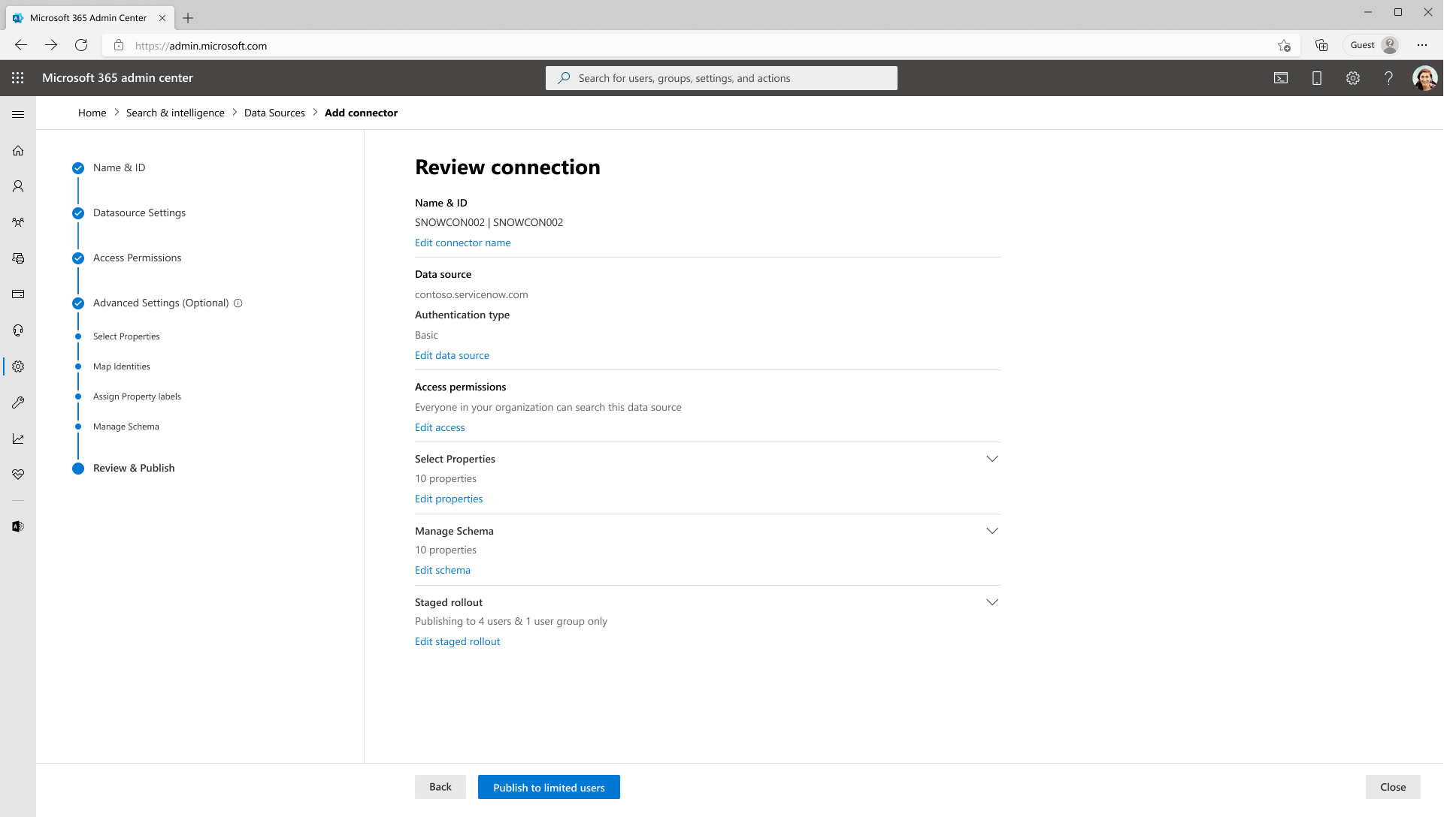
Task: Select the Users management icon
Action: [x=18, y=186]
